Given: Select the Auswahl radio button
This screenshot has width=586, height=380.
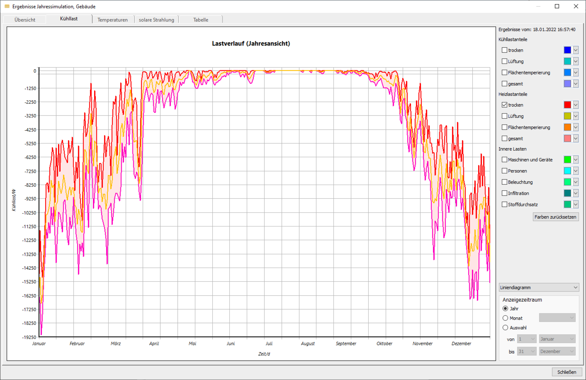Looking at the screenshot, I should coord(505,328).
